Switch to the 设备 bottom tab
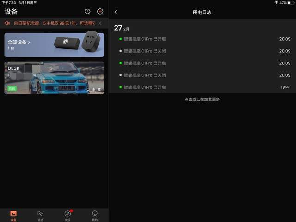Screen dimensions: 296x222 [x=13, y=216]
